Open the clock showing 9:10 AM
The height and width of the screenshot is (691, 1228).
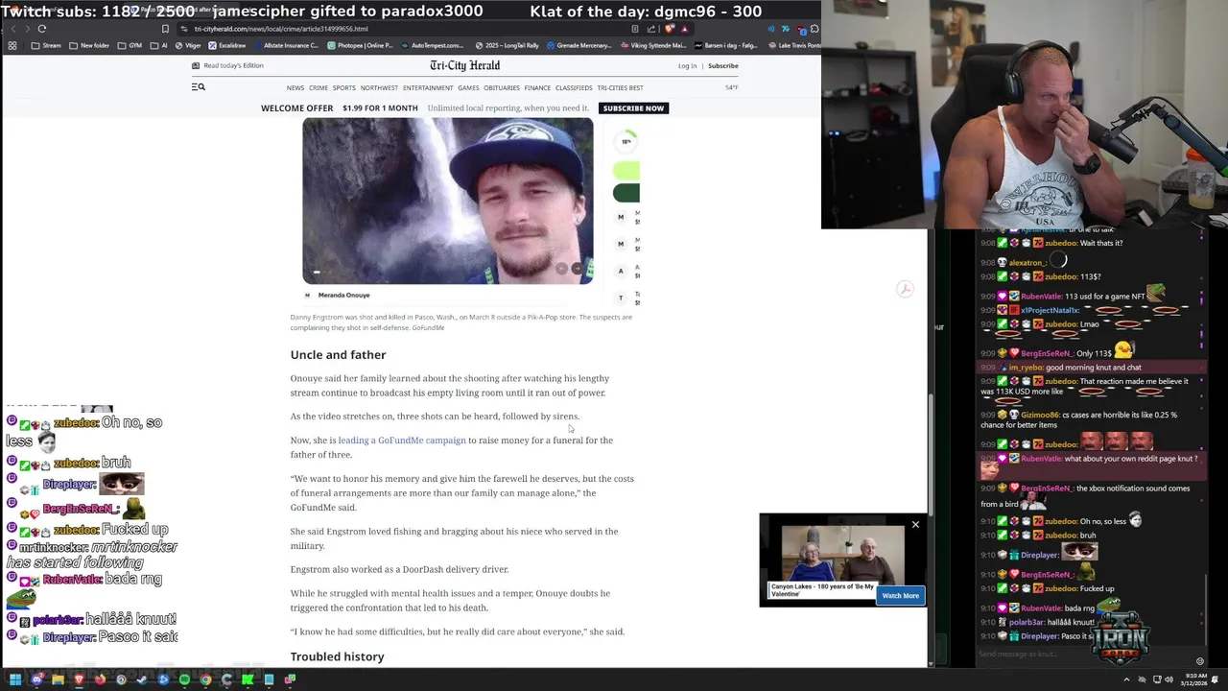click(1194, 679)
